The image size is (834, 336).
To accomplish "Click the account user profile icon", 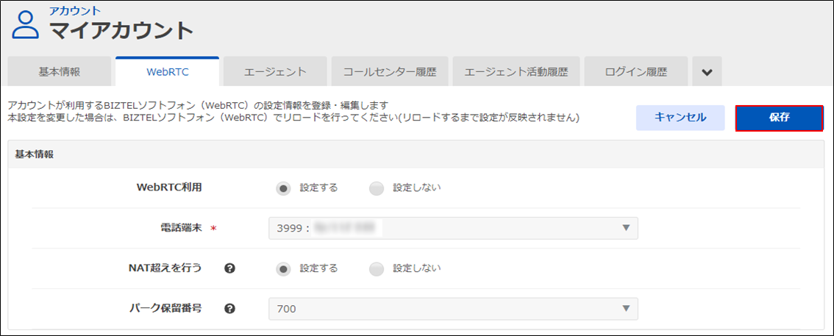I will point(26,26).
